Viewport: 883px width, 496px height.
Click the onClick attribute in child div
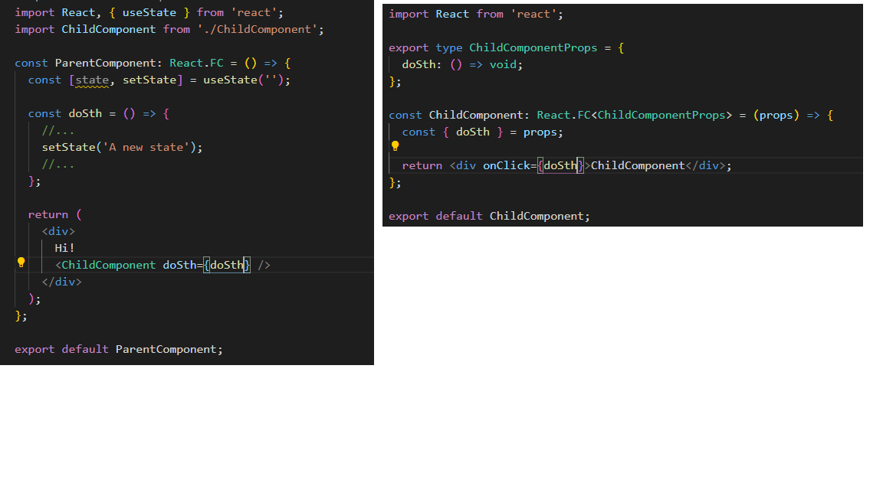click(506, 166)
